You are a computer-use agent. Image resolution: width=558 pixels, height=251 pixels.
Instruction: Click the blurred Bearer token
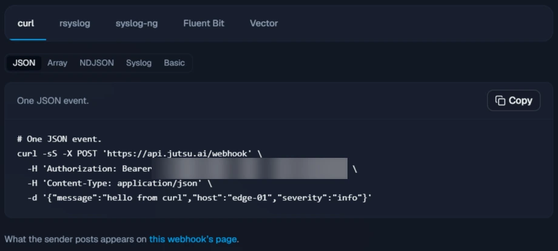pos(249,169)
